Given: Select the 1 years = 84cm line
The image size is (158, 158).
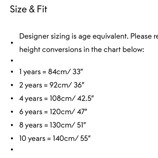Looking at the screenshot, I should coord(51,72).
